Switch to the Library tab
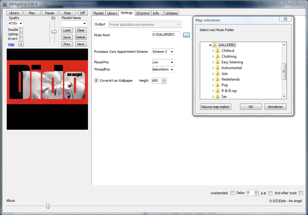The height and width of the screenshot is (215, 308). pos(112,13)
